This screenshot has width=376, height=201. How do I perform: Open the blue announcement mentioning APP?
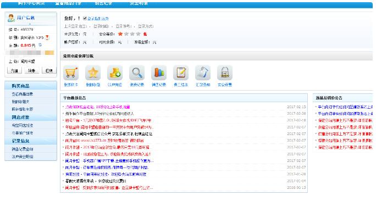tap(109, 161)
